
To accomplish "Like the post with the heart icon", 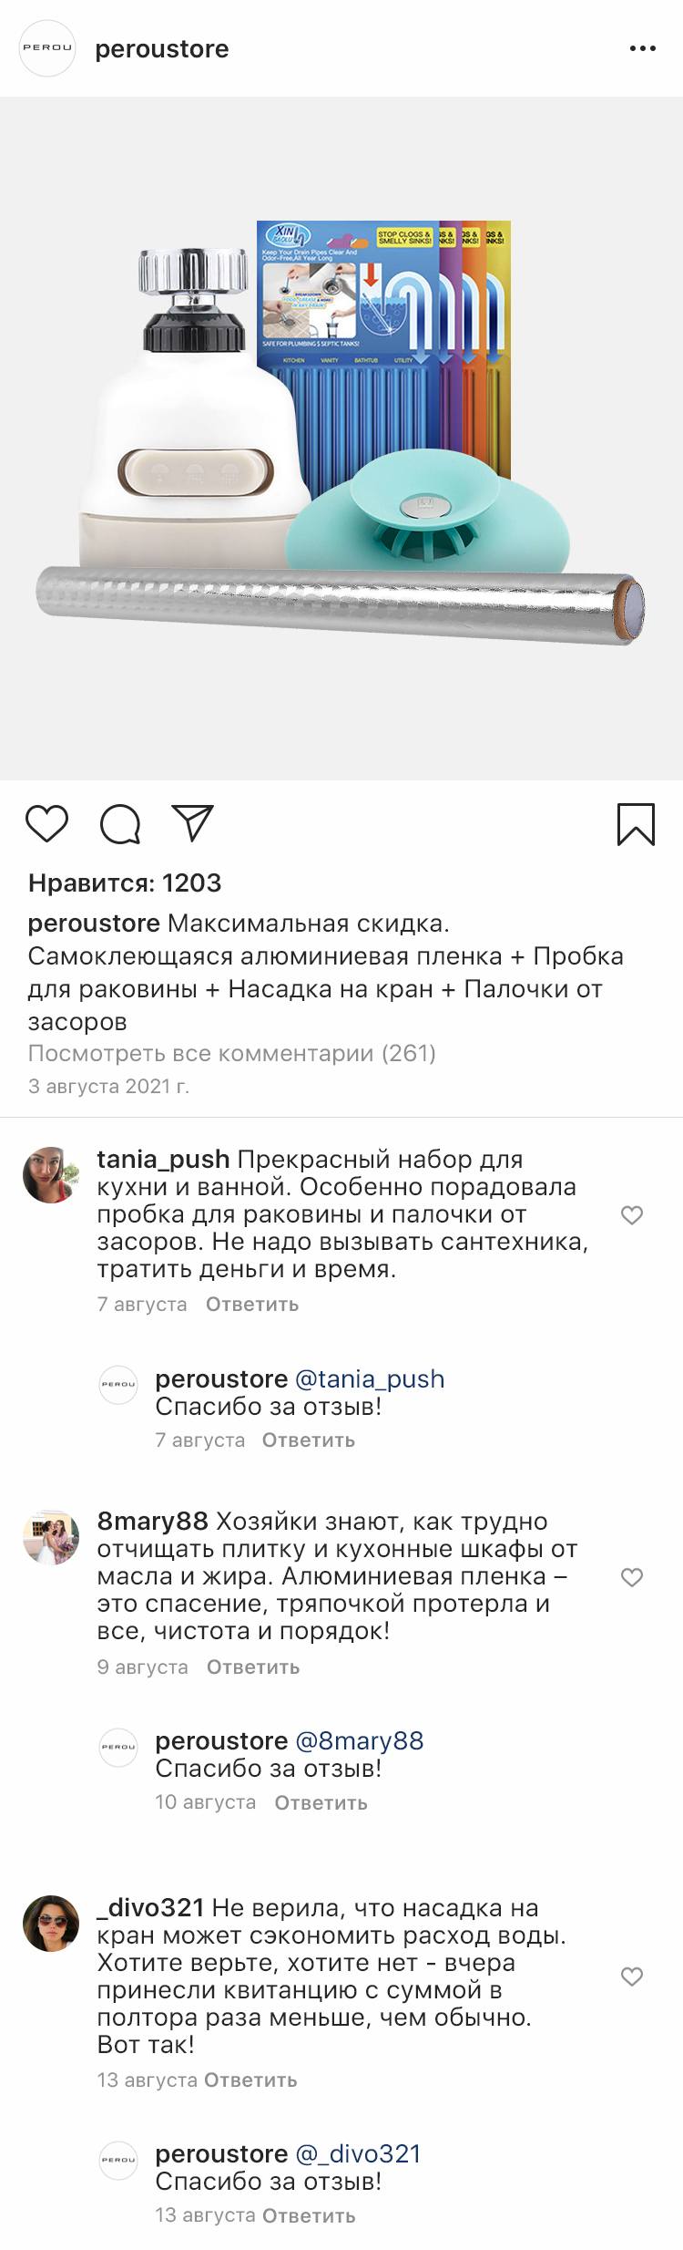I will click(x=46, y=823).
